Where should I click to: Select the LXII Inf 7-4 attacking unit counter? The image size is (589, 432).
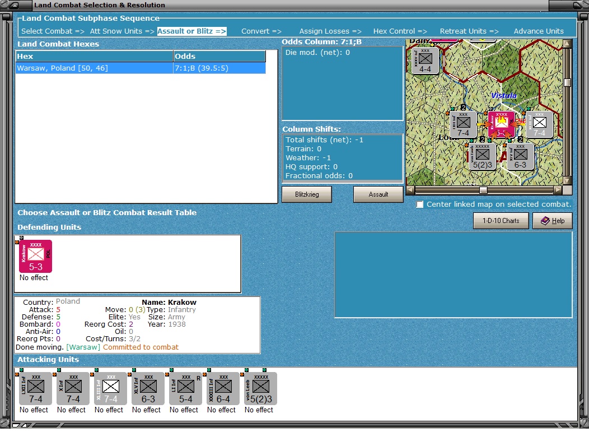(34, 388)
